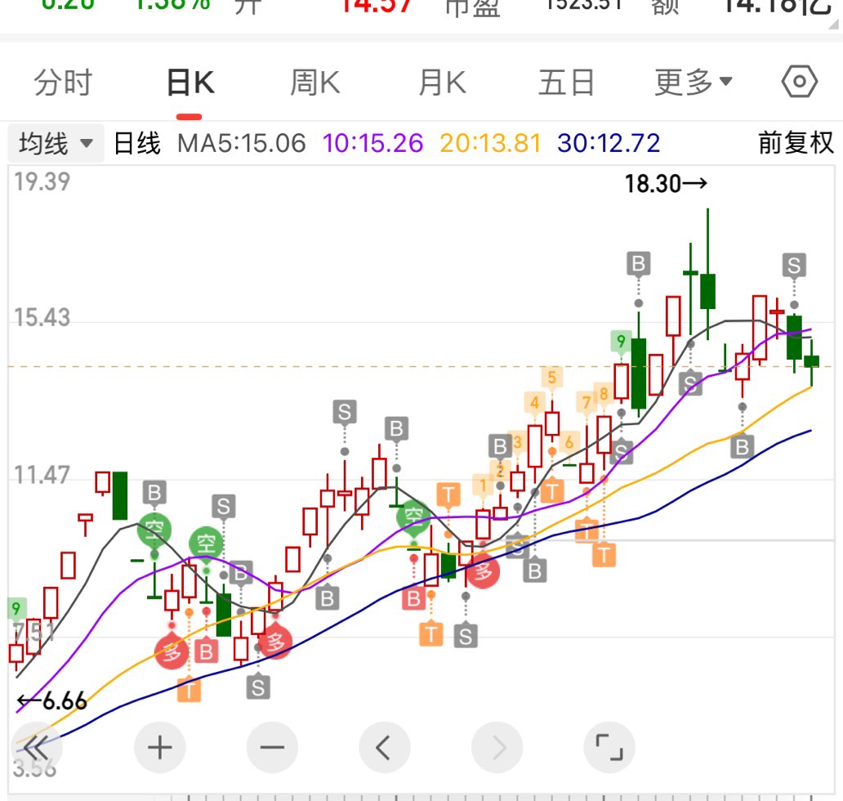Switch to the 分时 intraday tab

tap(62, 83)
